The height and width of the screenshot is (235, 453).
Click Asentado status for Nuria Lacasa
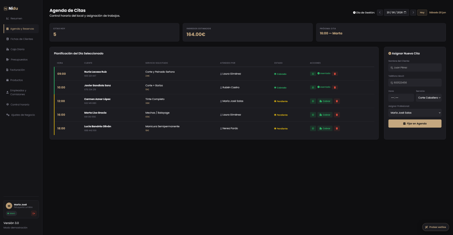pyautogui.click(x=324, y=73)
